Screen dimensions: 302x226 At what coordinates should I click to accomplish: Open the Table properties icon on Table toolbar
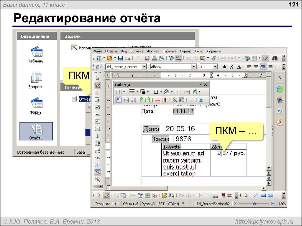coord(181,100)
